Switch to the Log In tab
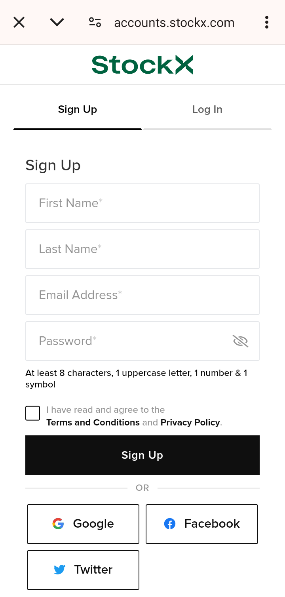Viewport: 285px width, 597px height. [207, 110]
